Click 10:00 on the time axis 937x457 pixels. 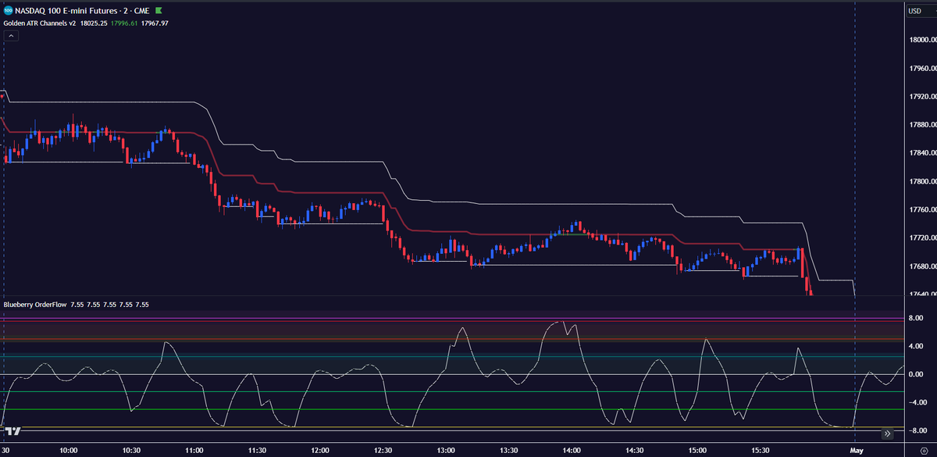pyautogui.click(x=69, y=451)
